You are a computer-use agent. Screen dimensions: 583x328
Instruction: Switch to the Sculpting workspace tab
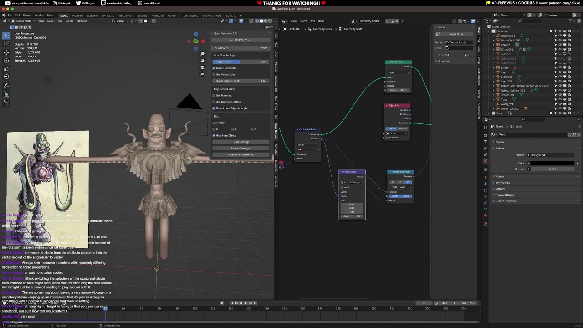[x=92, y=15]
